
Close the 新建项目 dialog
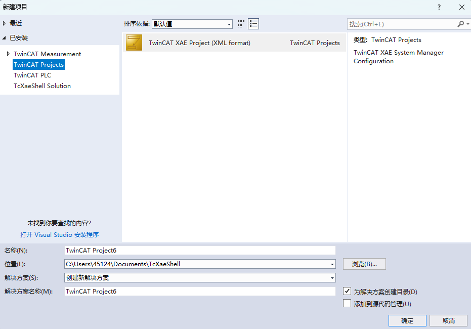tap(462, 7)
